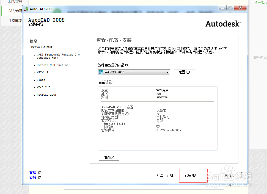Viewport: 267px width, 194px height.
Task: Select the 方法/步骤 tab in the background page
Action: pos(12,11)
